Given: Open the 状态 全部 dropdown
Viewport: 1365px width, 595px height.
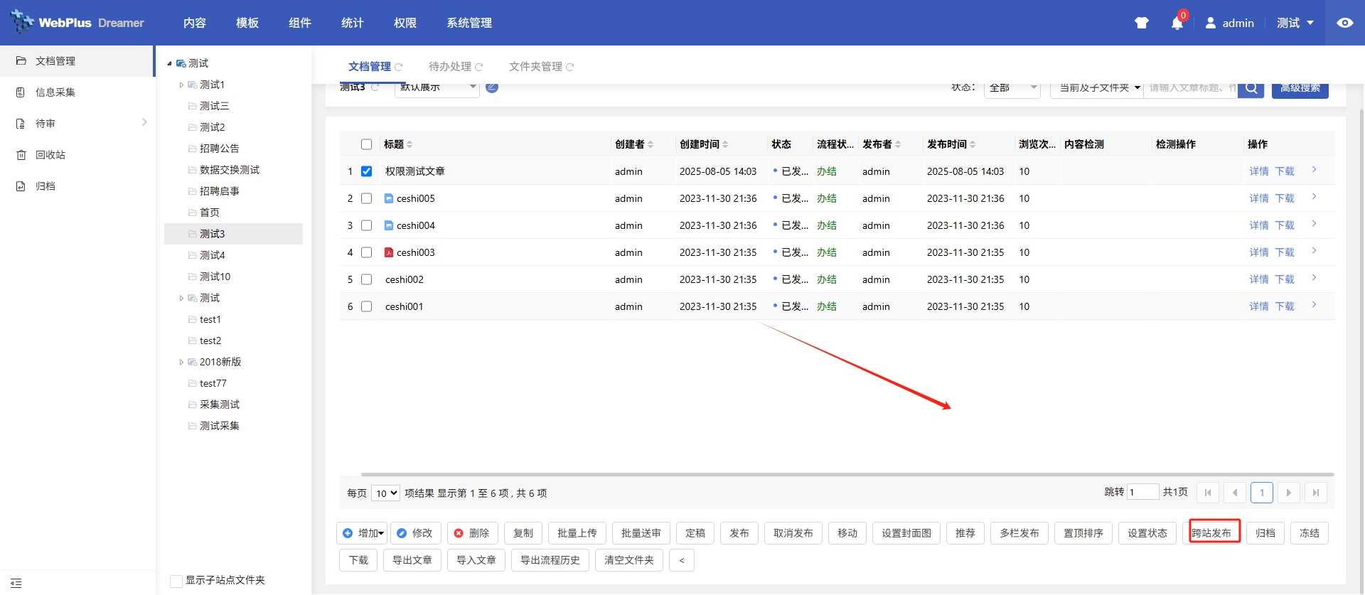Looking at the screenshot, I should (1012, 88).
